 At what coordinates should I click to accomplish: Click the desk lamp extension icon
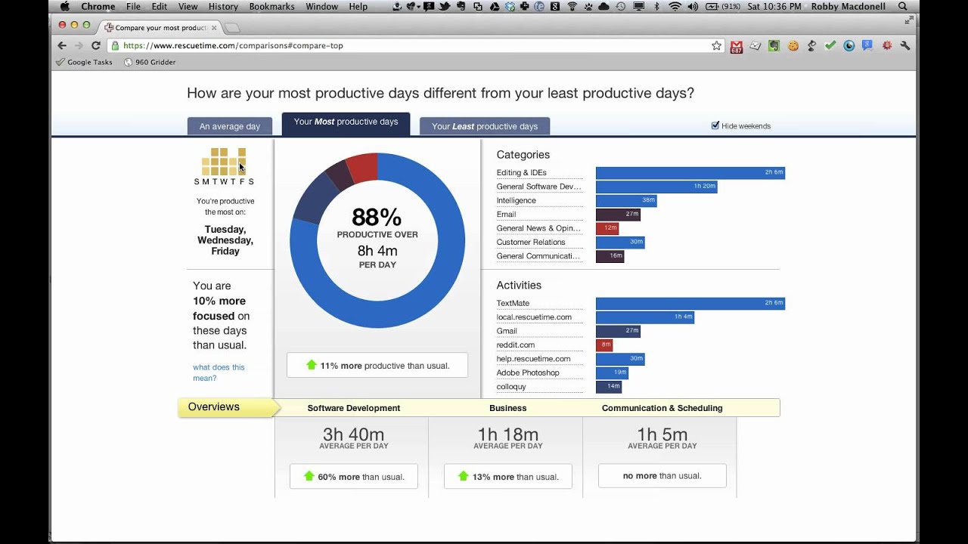point(811,45)
